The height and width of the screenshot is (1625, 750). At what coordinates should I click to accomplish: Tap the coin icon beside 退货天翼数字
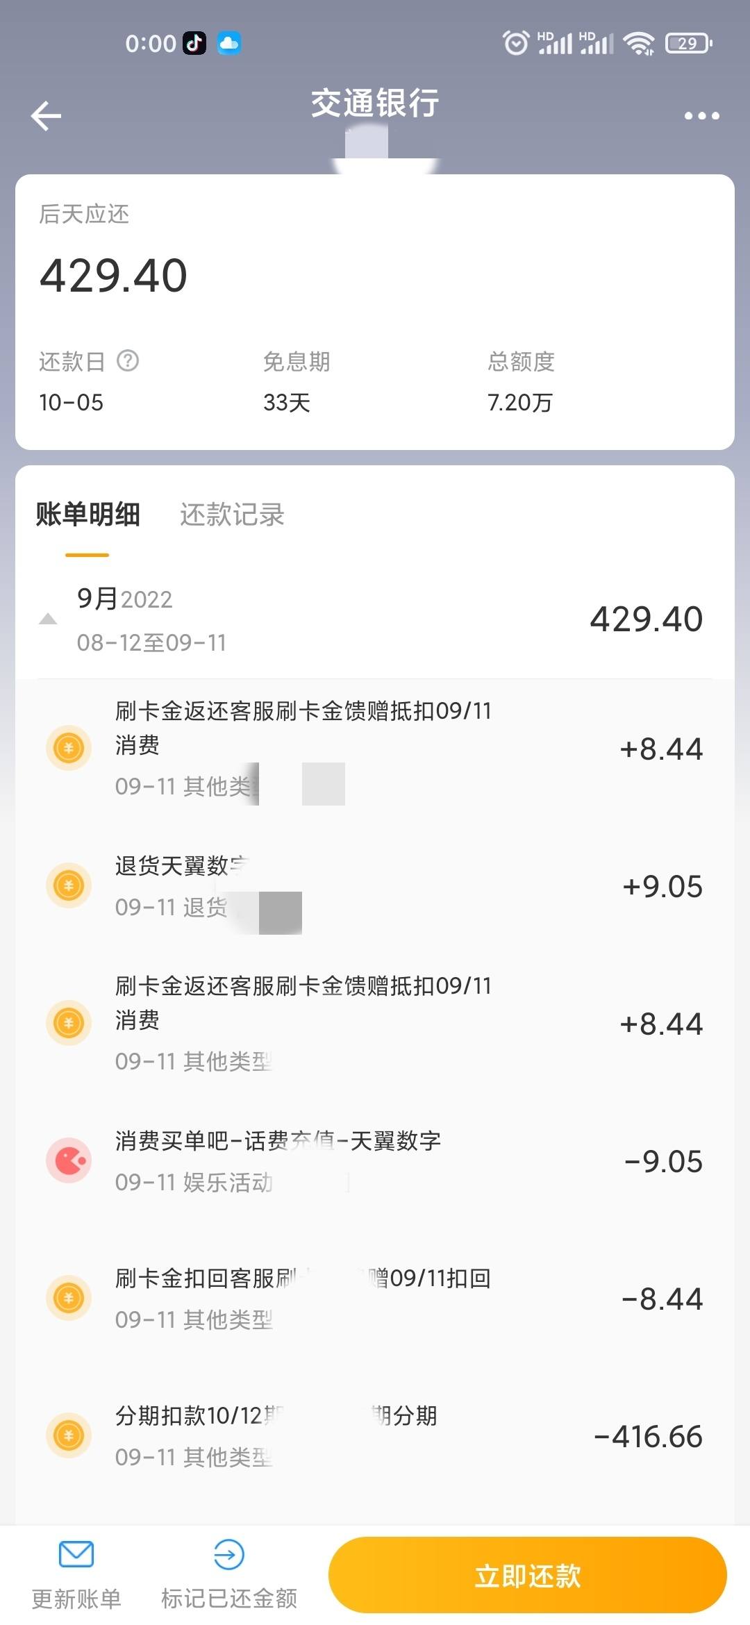(69, 885)
